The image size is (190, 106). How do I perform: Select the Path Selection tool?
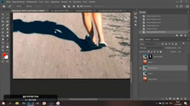[7, 43]
